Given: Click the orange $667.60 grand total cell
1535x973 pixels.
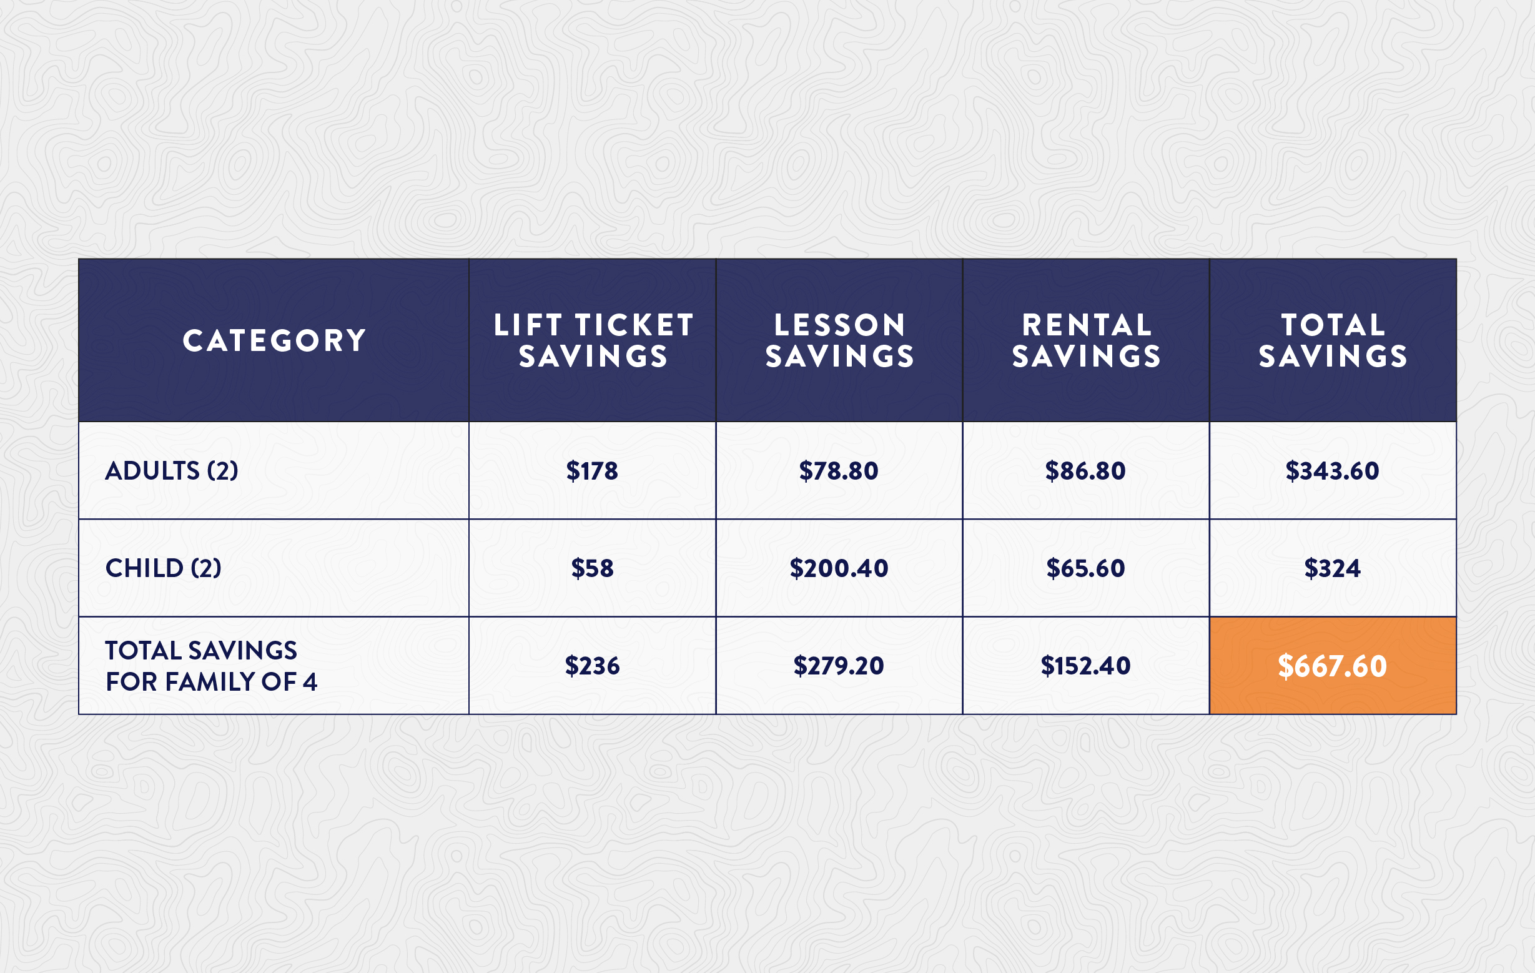Looking at the screenshot, I should [1333, 666].
